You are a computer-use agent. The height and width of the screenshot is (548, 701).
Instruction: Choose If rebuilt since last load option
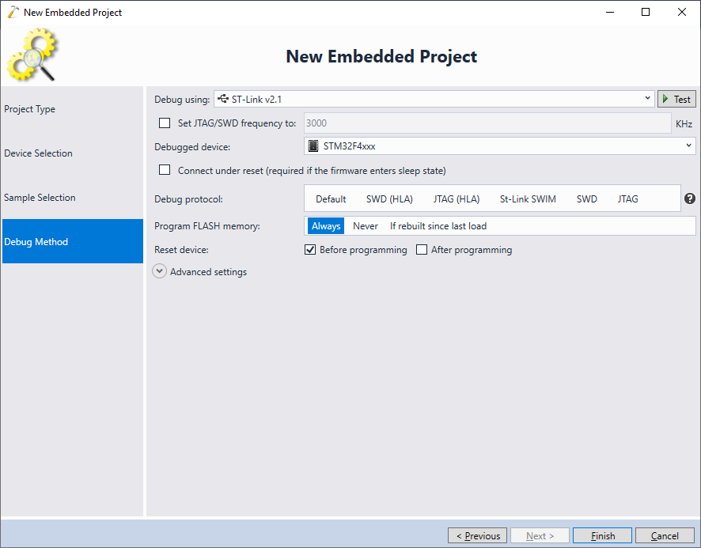pos(438,226)
